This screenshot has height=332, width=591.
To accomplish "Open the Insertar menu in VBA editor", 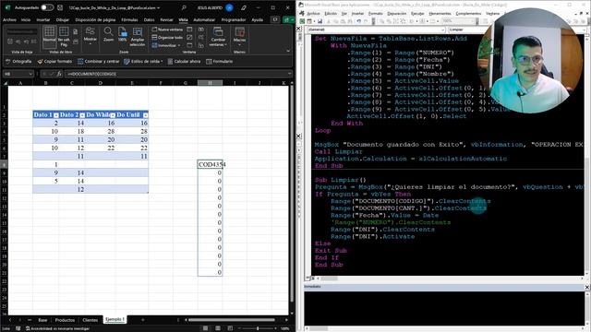I will tap(357, 14).
